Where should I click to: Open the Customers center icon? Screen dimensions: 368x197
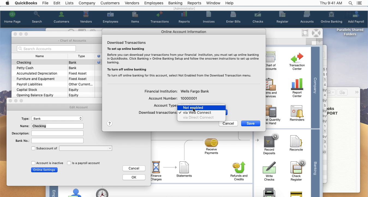61,17
